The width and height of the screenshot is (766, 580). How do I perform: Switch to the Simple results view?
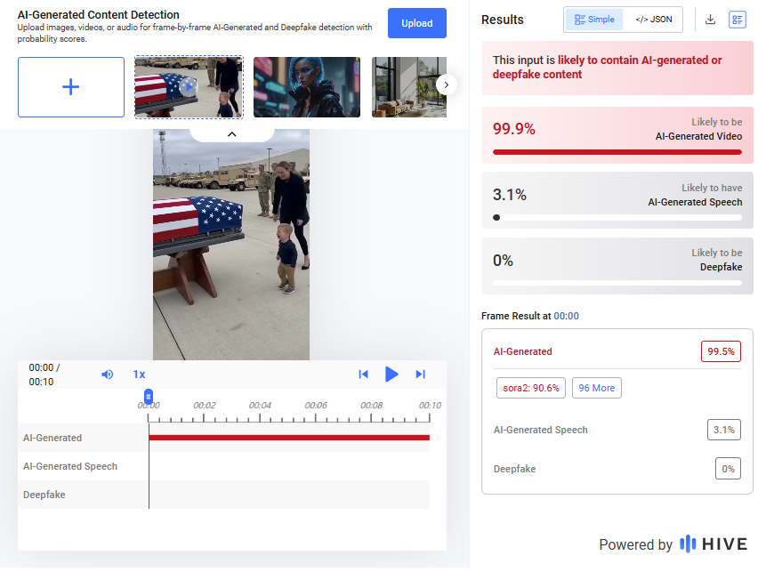point(594,20)
